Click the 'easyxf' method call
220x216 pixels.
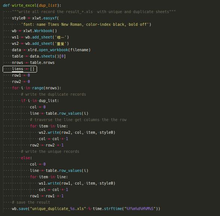50,18
